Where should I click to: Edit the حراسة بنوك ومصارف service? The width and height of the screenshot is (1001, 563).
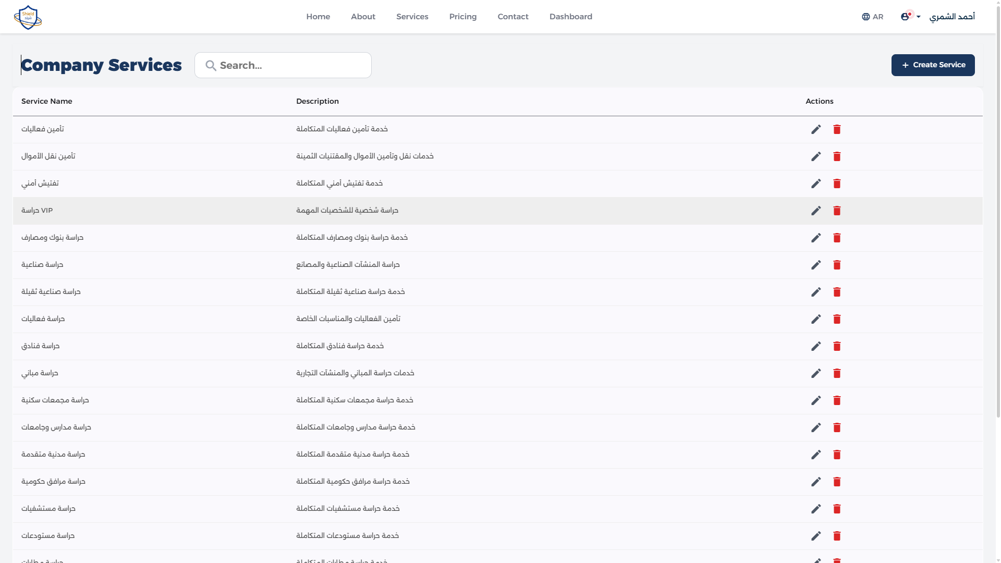pyautogui.click(x=816, y=238)
